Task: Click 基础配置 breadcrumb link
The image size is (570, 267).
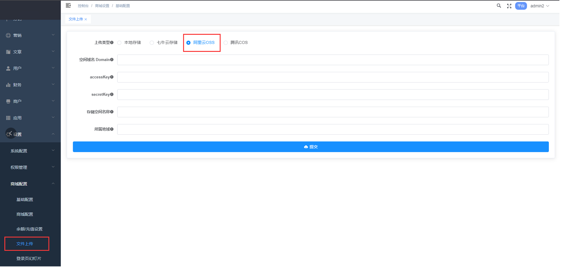Action: (x=123, y=6)
